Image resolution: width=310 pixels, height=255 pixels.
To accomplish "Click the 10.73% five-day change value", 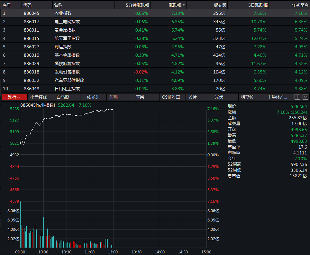I will (x=259, y=22).
